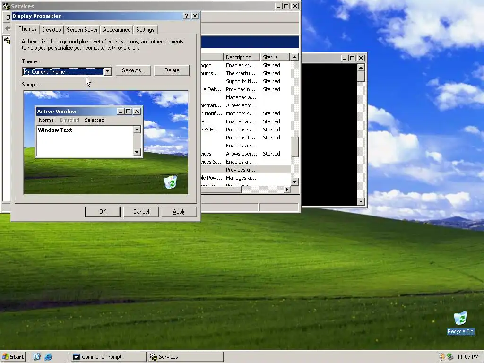Click the sample theme preview image
The height and width of the screenshot is (363, 484).
(x=106, y=142)
